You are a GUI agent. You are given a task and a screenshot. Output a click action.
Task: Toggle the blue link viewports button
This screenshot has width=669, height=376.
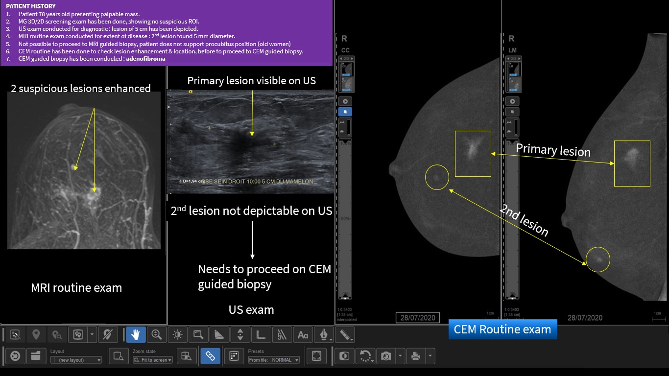click(210, 356)
